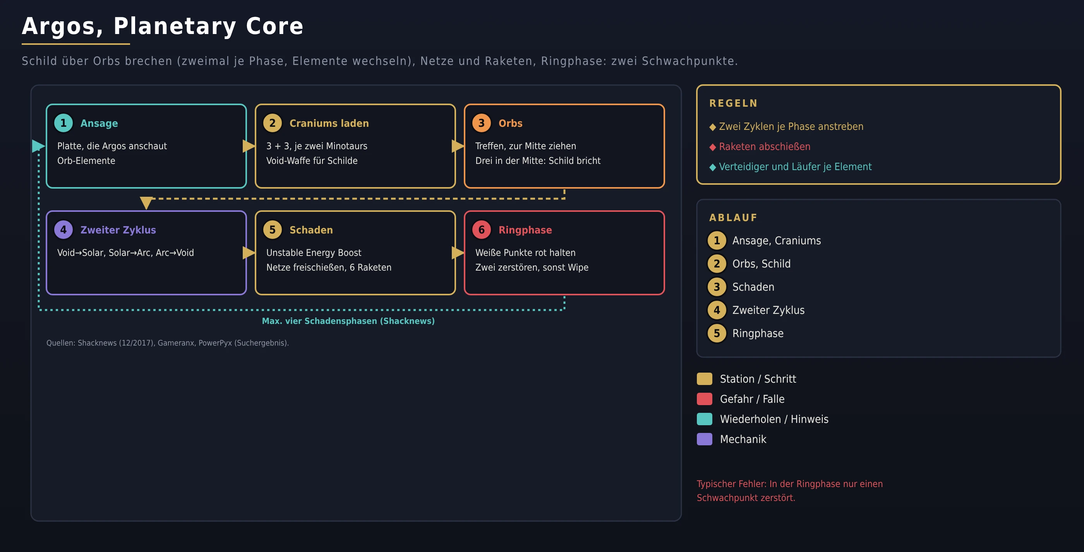Click the ABLAUF panel heading
Viewport: 1084px width, 552px height.
click(x=733, y=218)
